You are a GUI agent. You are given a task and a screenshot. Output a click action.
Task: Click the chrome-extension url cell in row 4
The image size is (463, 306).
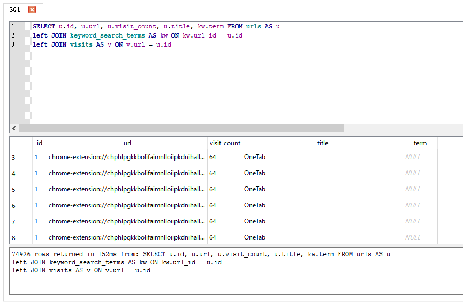[127, 173]
